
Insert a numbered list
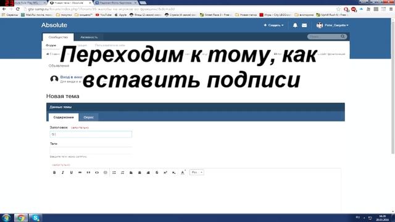122,173
